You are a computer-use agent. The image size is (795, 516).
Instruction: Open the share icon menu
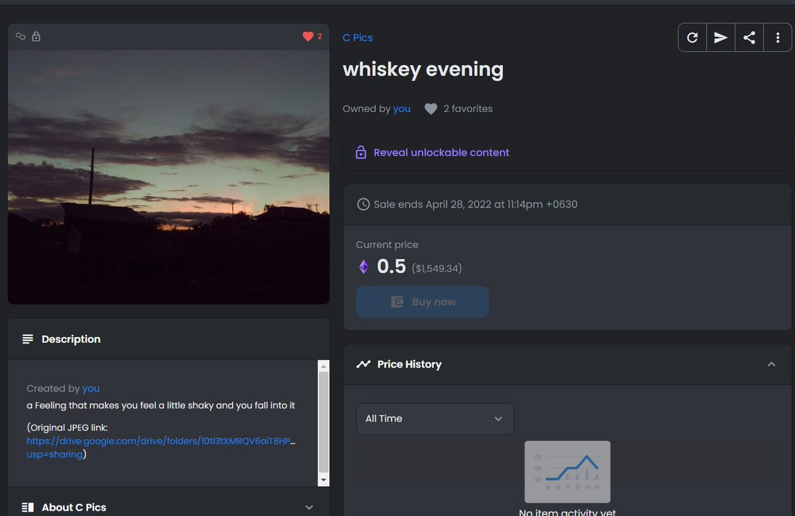[x=749, y=38]
